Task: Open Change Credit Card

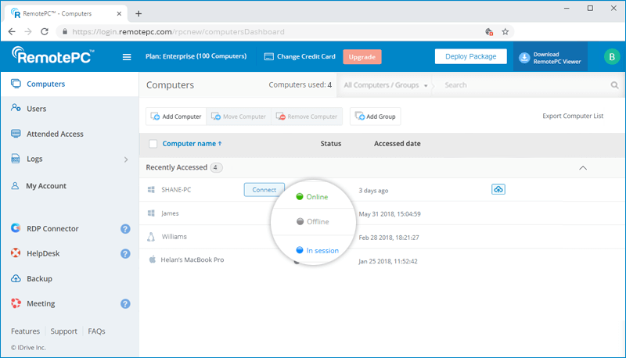Action: [x=300, y=56]
